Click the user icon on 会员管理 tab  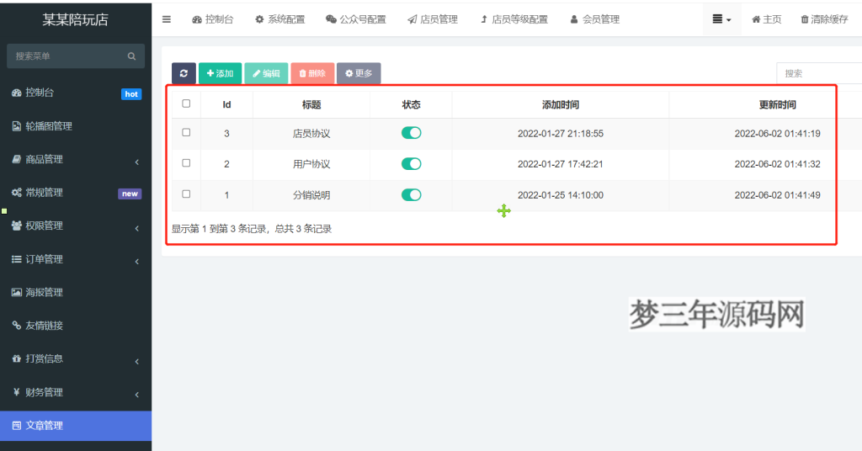pyautogui.click(x=574, y=19)
